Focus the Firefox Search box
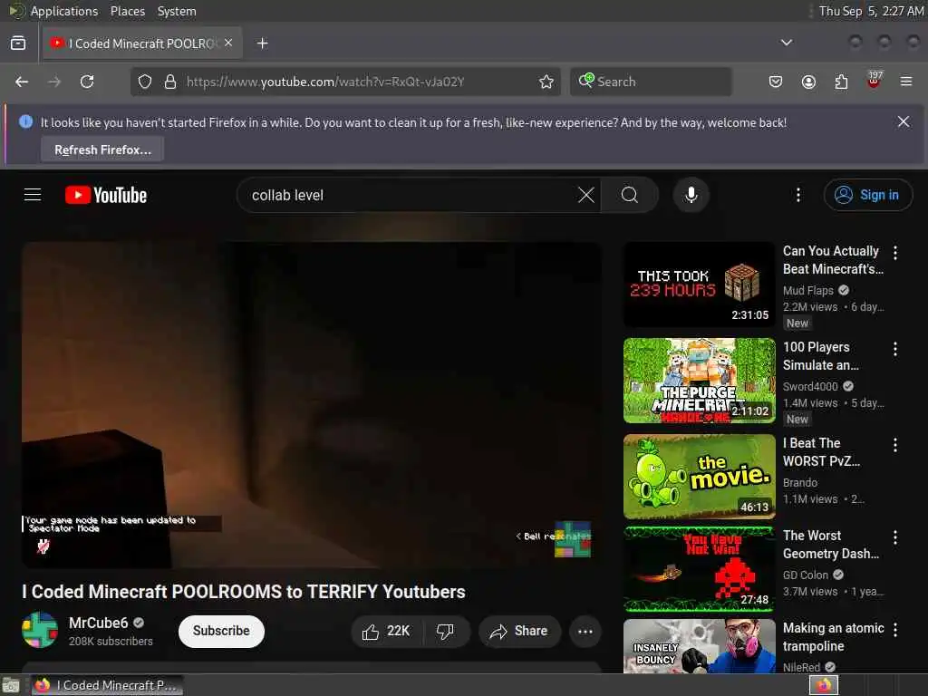This screenshot has width=928, height=696. click(651, 82)
